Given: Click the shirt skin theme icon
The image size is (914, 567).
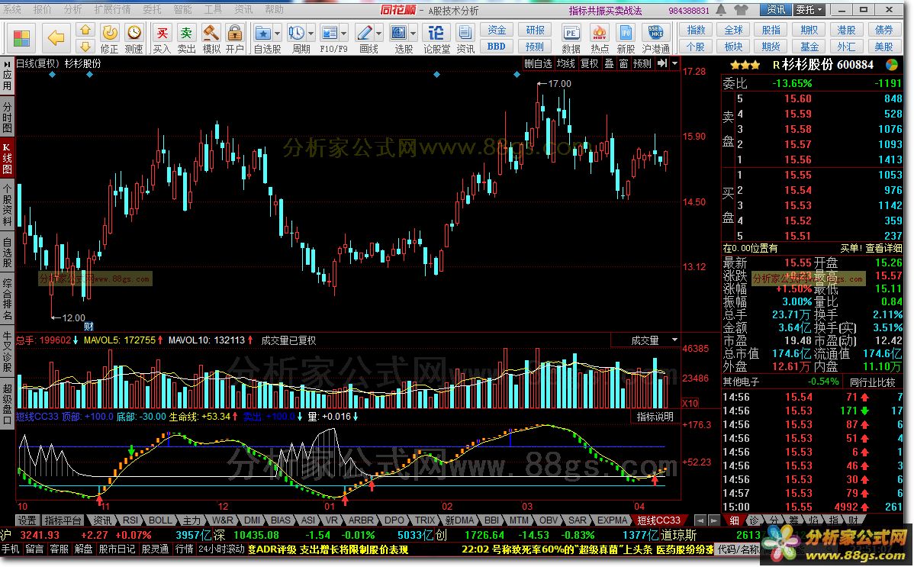Looking at the screenshot, I should (x=741, y=10).
